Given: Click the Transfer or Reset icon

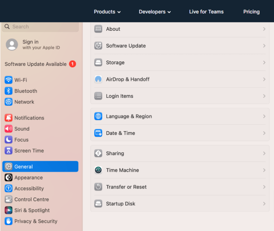Looking at the screenshot, I should pyautogui.click(x=98, y=187).
